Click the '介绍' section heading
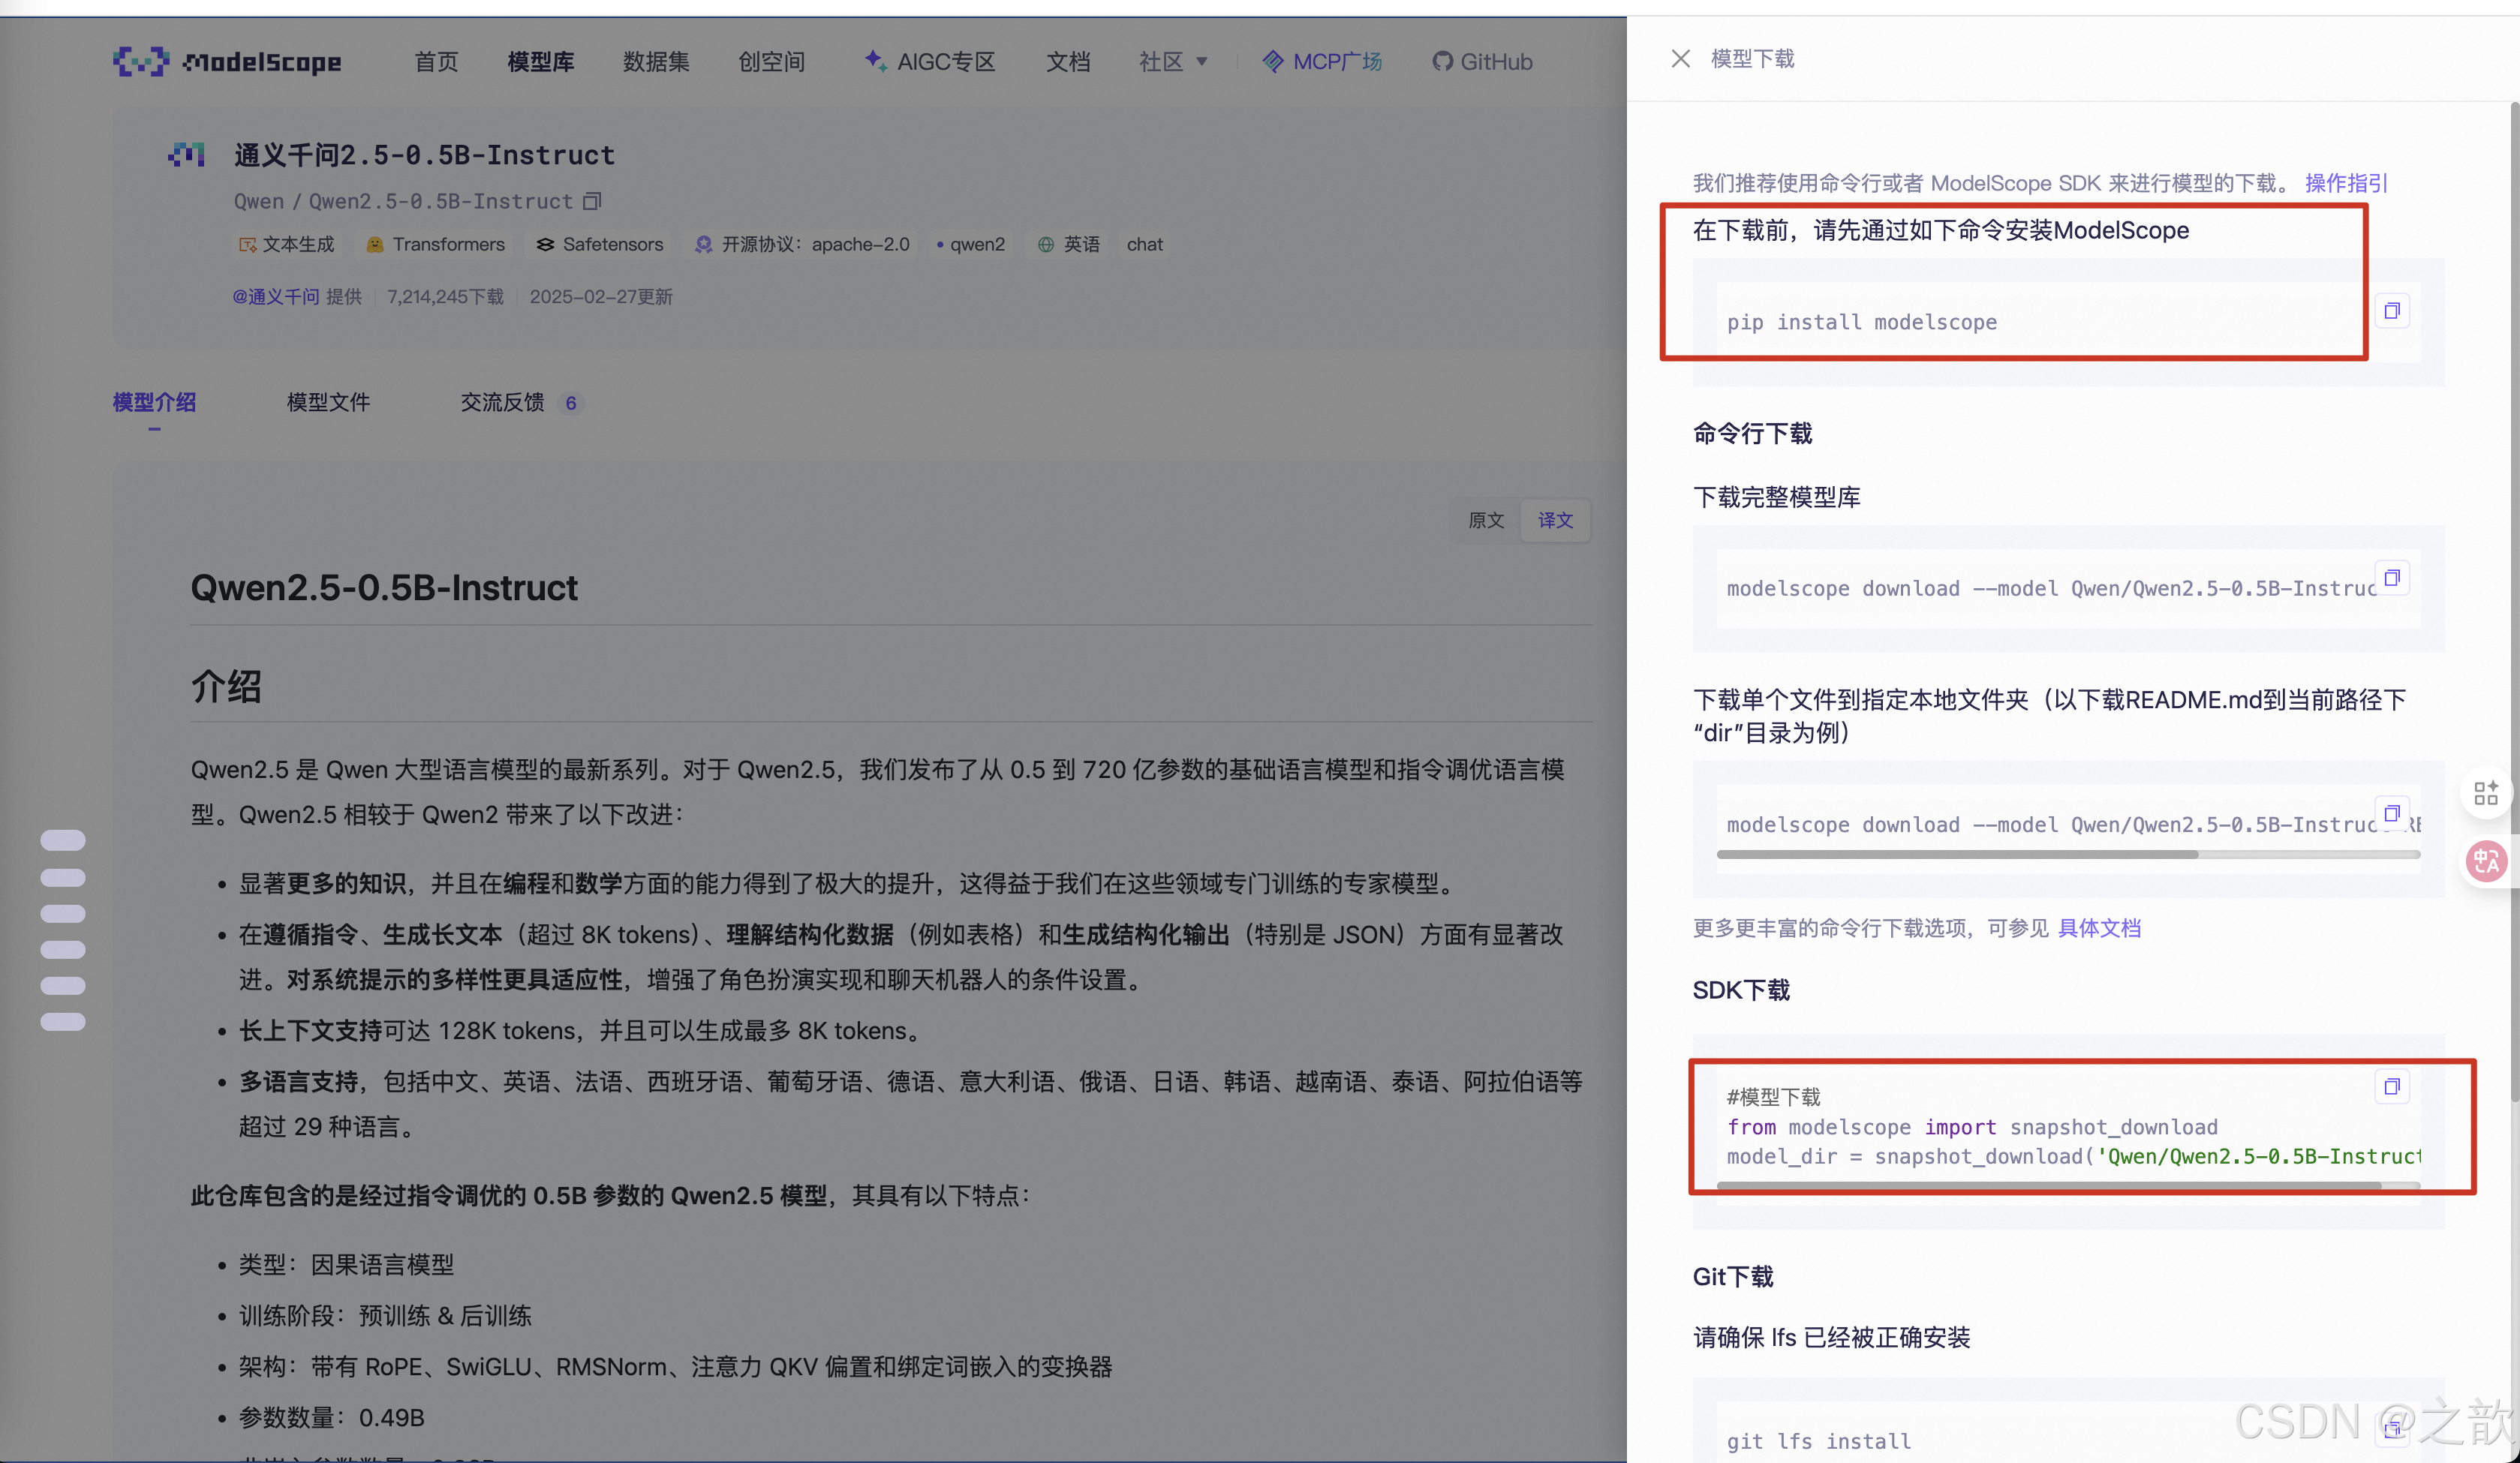2520x1463 pixels. (x=226, y=686)
